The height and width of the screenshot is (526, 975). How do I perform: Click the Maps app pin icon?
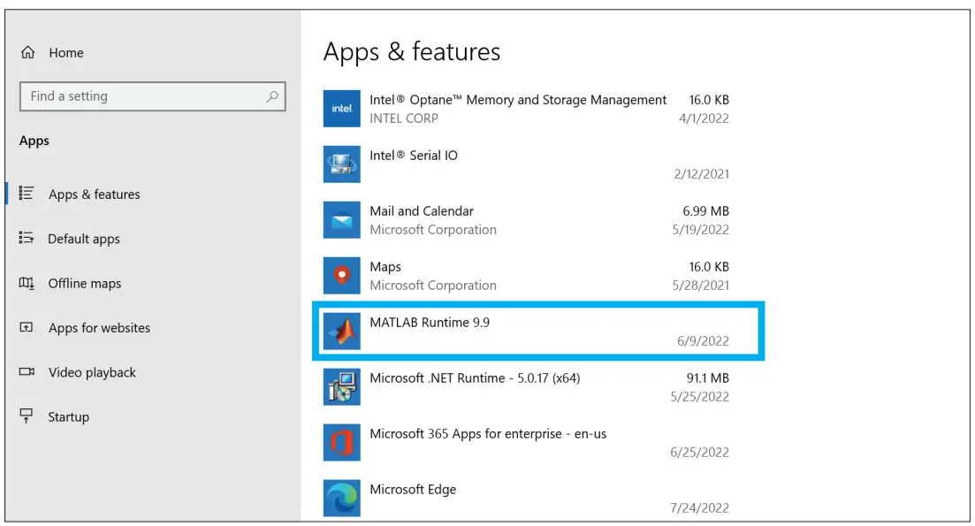coord(342,276)
